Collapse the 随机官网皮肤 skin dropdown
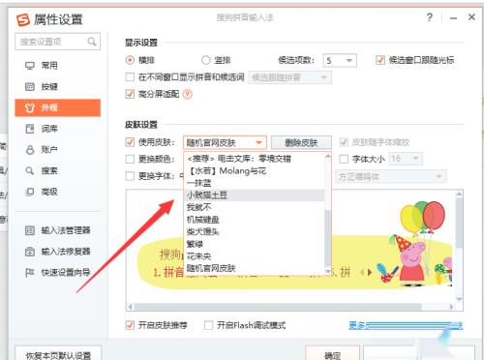Screen dimensions: 484x360 coord(225,142)
